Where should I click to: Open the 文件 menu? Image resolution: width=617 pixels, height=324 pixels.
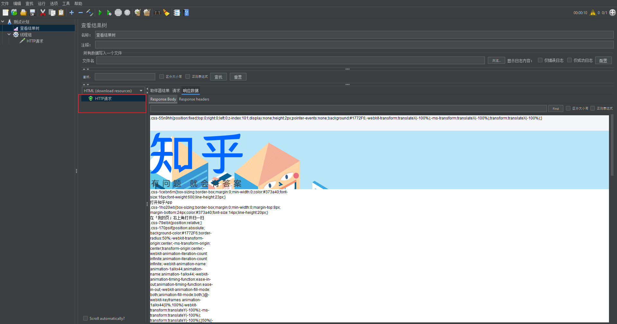tap(5, 4)
